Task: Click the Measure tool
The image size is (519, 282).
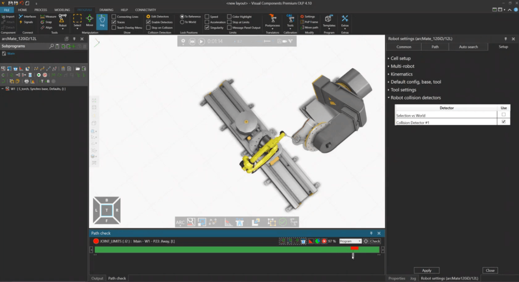Action: click(48, 17)
